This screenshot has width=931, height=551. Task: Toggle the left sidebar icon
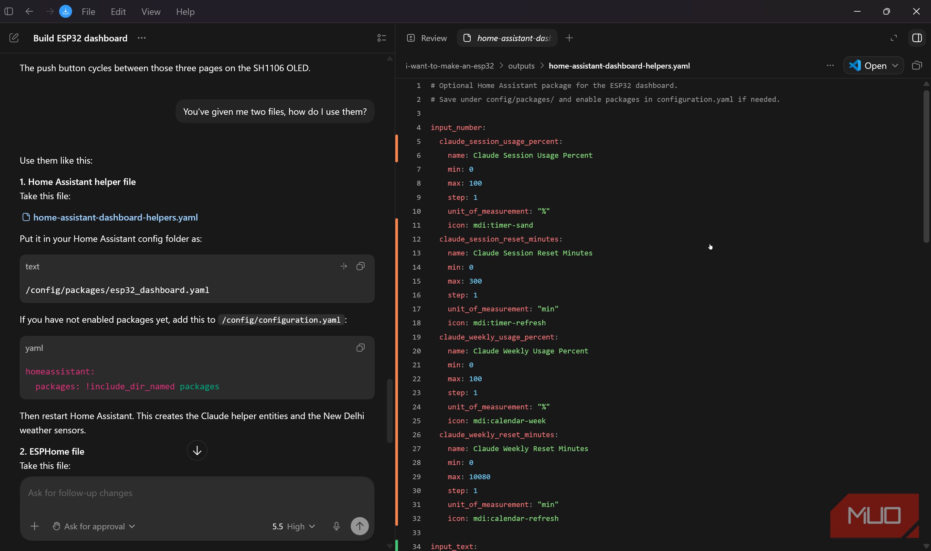(x=9, y=12)
